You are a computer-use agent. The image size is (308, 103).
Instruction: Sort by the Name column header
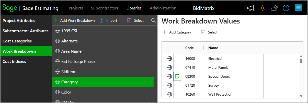213,48
